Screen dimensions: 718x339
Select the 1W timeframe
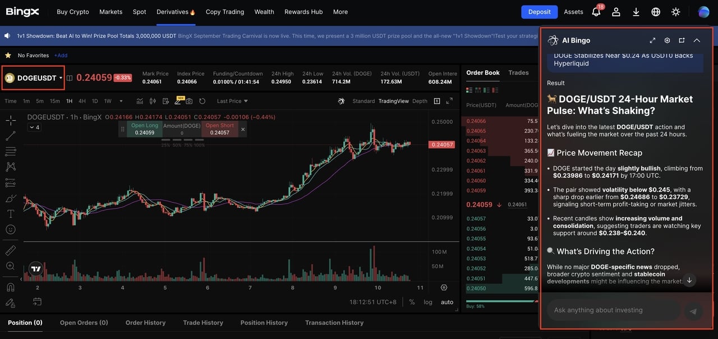(108, 101)
